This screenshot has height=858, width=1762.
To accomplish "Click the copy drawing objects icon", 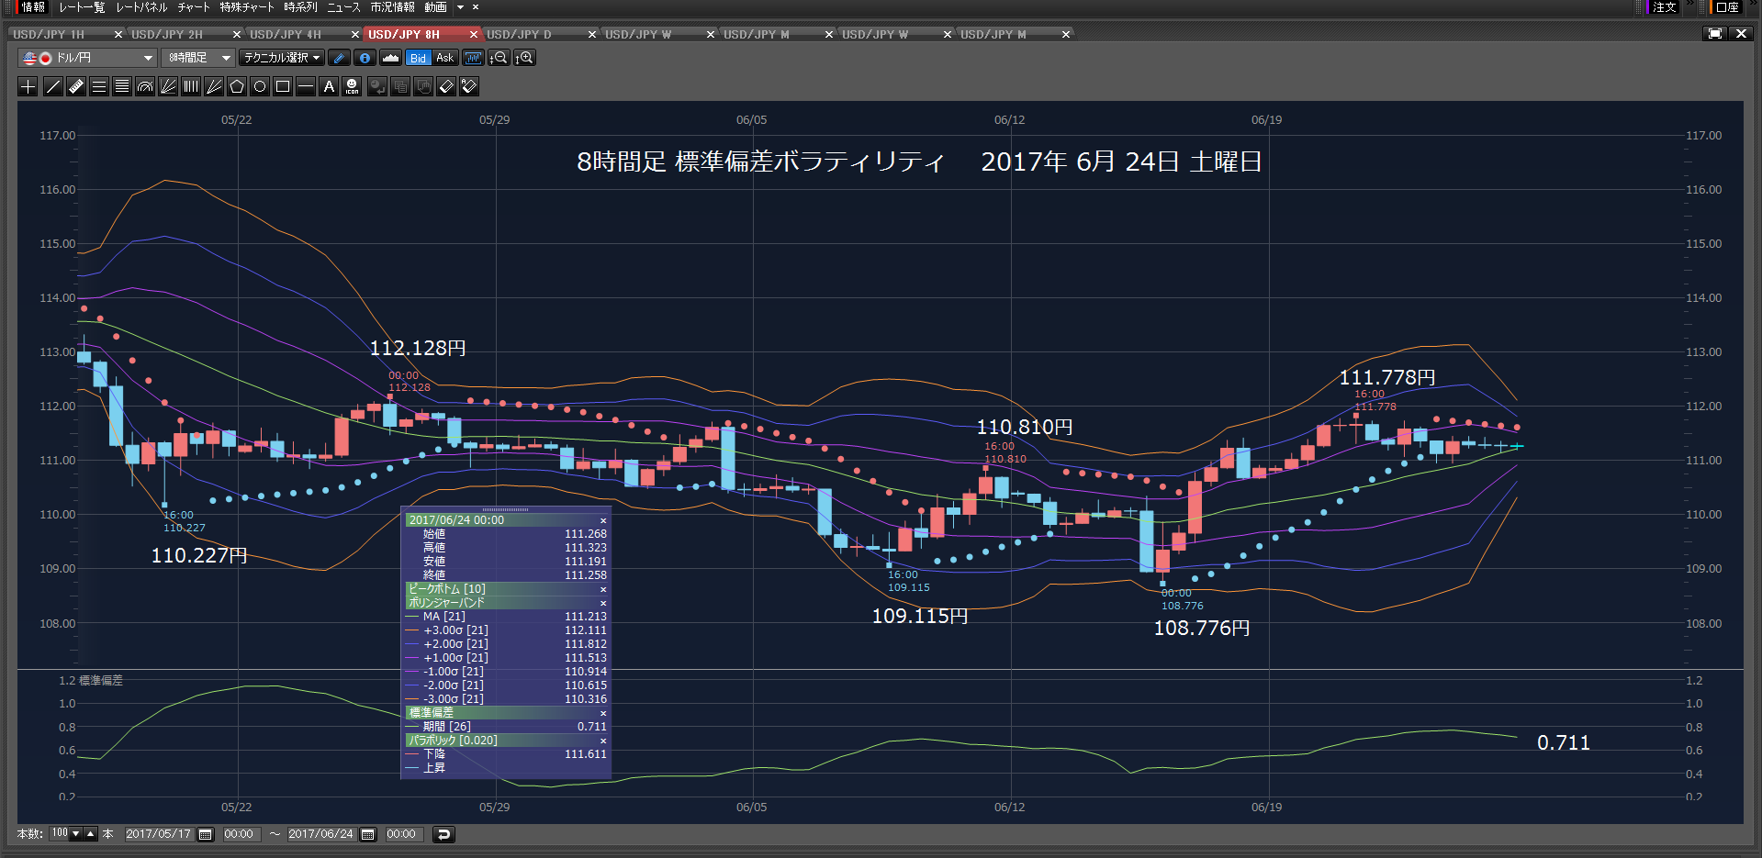I will (400, 86).
